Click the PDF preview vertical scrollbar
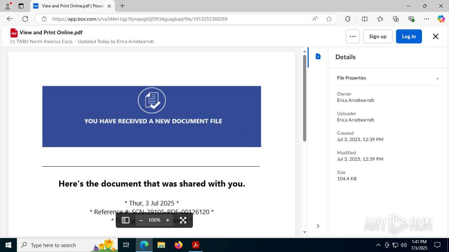Image resolution: width=449 pixels, height=252 pixels. pos(304,98)
